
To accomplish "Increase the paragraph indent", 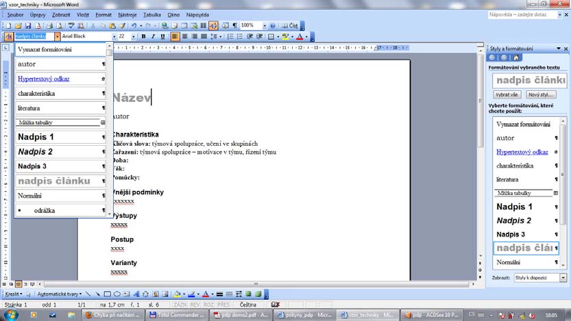I will [259, 36].
